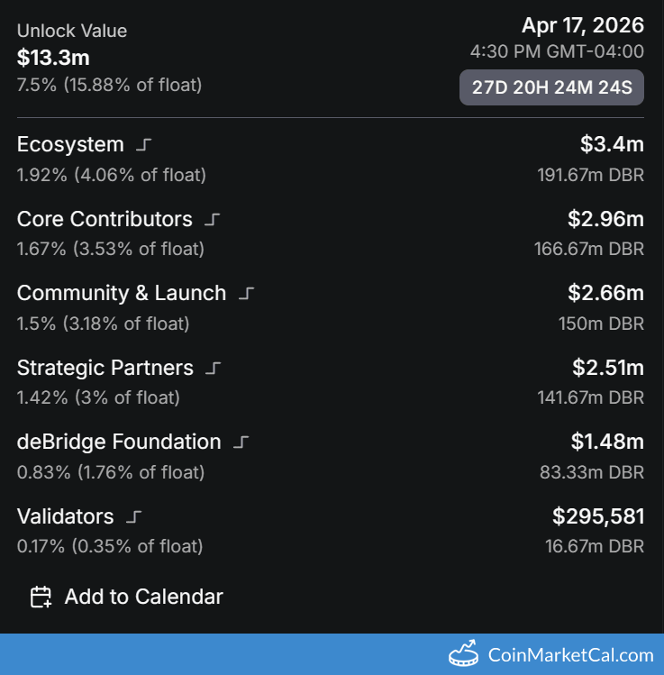Click the Apr 17, 2026 date
Image resolution: width=664 pixels, height=675 pixels.
click(582, 26)
